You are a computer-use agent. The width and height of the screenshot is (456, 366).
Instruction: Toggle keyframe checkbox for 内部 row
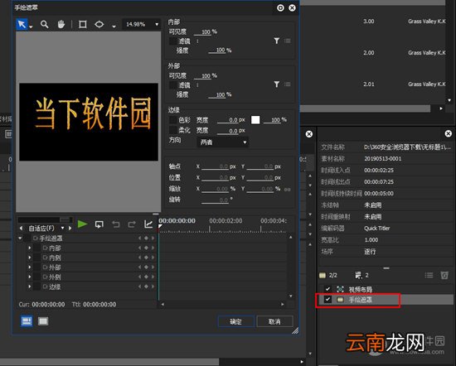click(36, 248)
